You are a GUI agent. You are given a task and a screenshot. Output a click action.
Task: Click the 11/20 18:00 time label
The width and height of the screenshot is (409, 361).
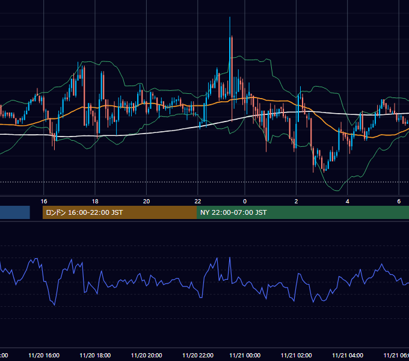click(x=95, y=355)
